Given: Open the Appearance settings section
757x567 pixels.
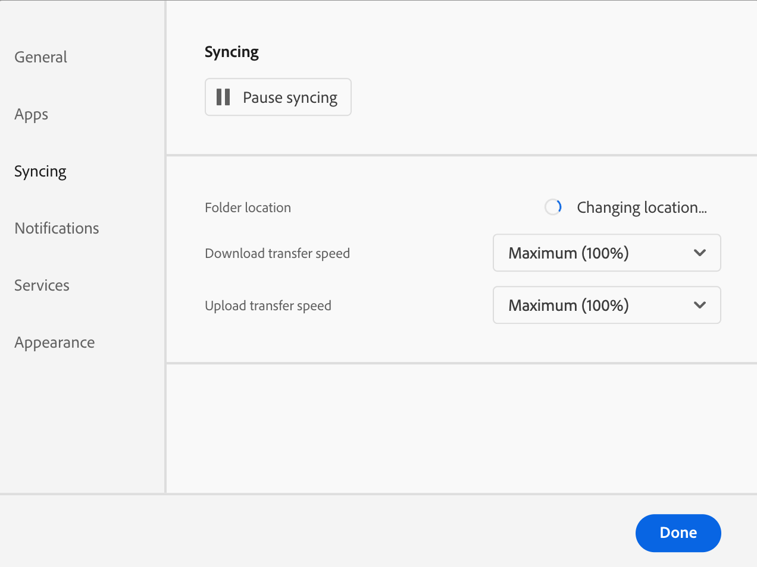Looking at the screenshot, I should click(54, 342).
